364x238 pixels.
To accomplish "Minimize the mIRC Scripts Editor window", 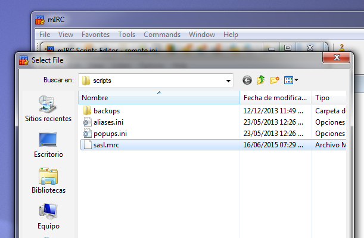I will click(x=272, y=48).
